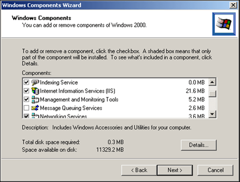The width and height of the screenshot is (240, 182).
Task: Click the scroll down arrow of Components list
Action: coord(212,114)
